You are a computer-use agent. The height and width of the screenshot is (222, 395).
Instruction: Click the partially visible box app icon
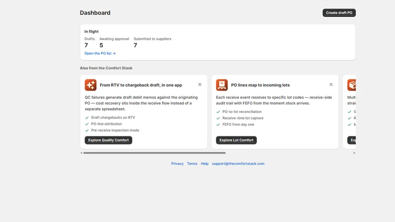tap(352, 85)
